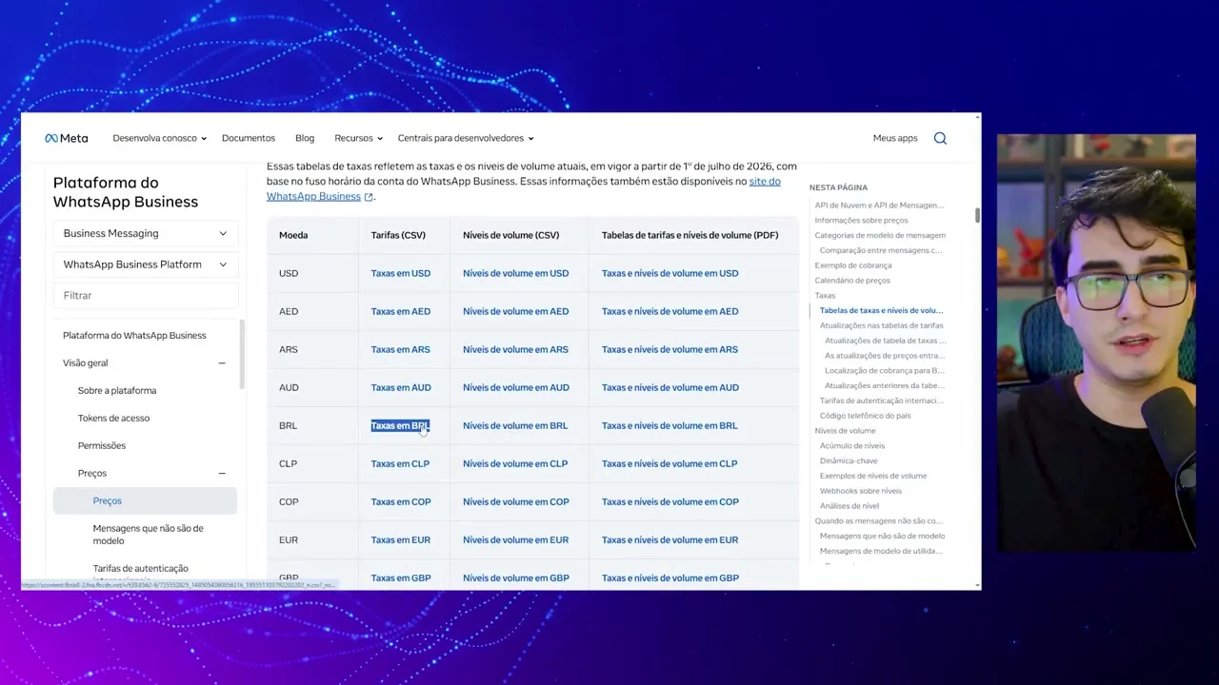Download Taxas em ARS CSV
The width and height of the screenshot is (1219, 685).
coord(401,349)
